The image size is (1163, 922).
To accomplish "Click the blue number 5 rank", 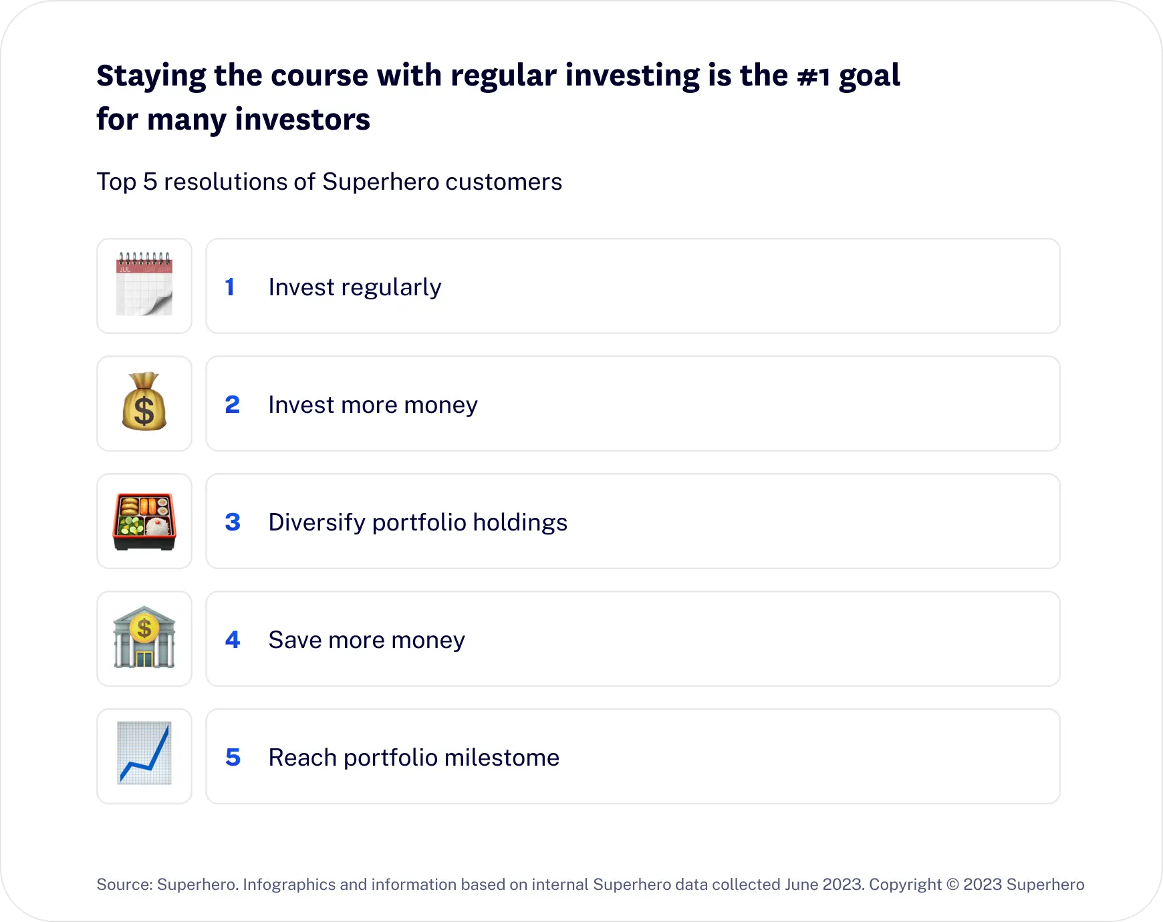I will point(232,757).
